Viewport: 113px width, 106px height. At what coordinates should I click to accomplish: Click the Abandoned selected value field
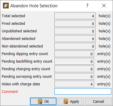pyautogui.click(x=75, y=38)
